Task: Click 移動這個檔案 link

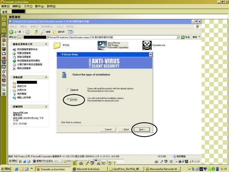Action: [x=24, y=53]
